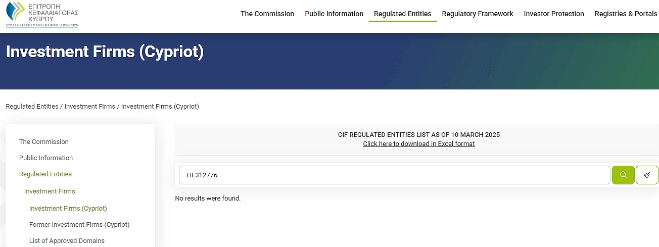Open Investor Protection menu
Viewport: 659px width, 247px height.
[x=554, y=14]
